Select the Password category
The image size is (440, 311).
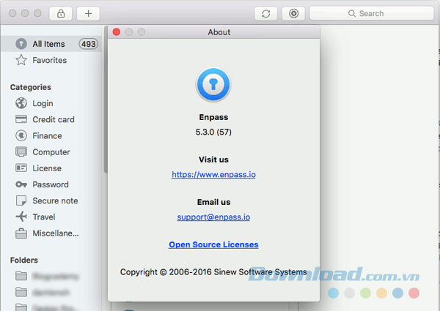tap(51, 184)
